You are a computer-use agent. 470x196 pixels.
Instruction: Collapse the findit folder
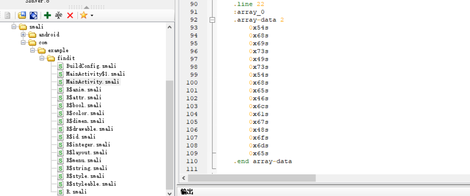42,58
